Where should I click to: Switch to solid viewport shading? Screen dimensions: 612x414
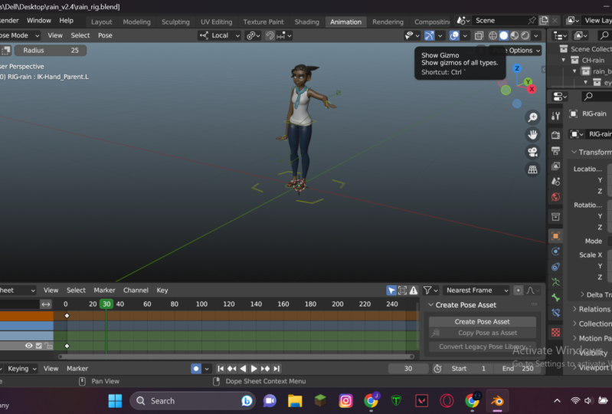click(504, 35)
